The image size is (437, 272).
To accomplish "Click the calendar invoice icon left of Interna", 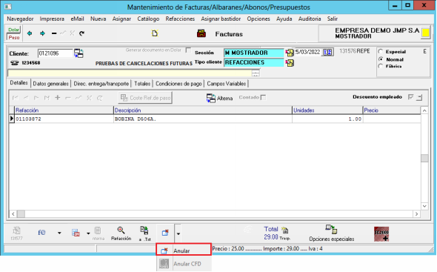I will 76,233.
